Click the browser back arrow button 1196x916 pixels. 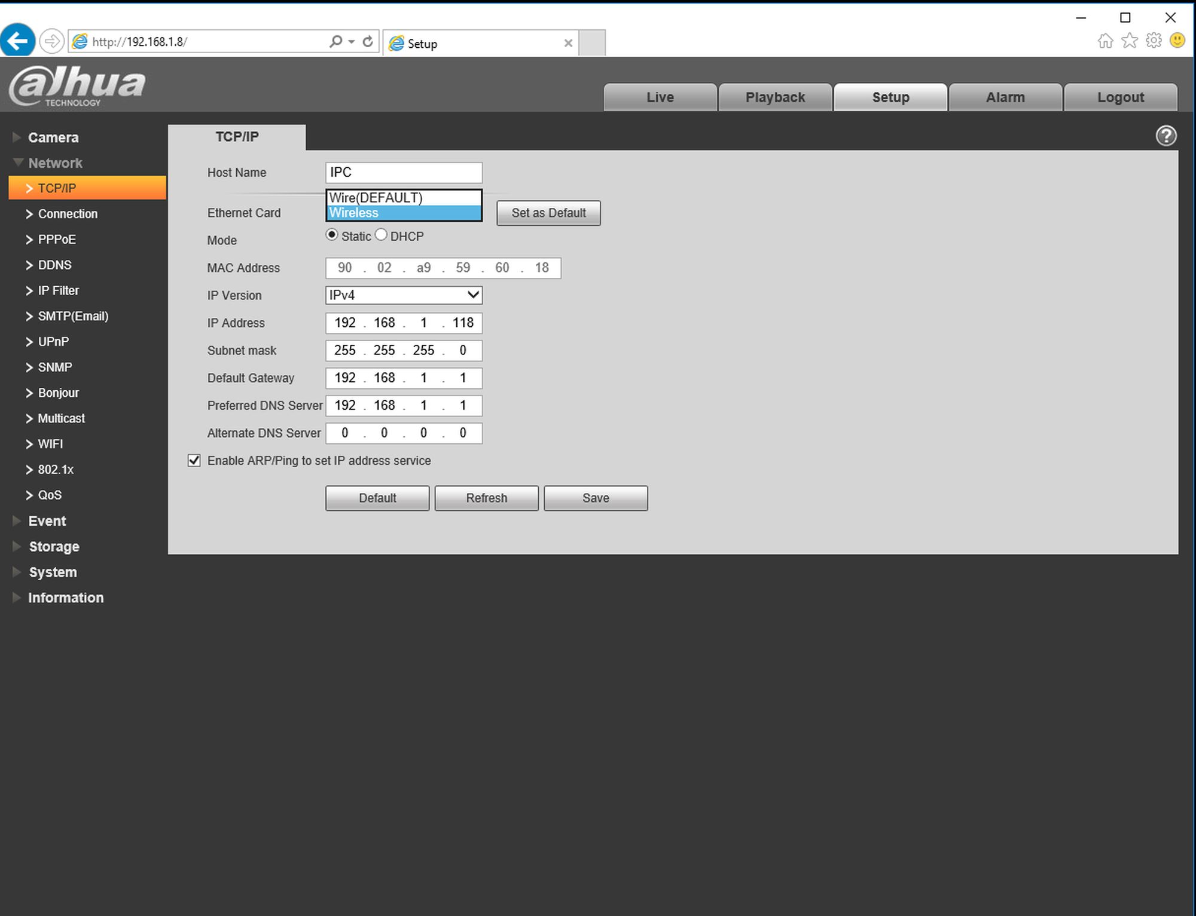[17, 41]
